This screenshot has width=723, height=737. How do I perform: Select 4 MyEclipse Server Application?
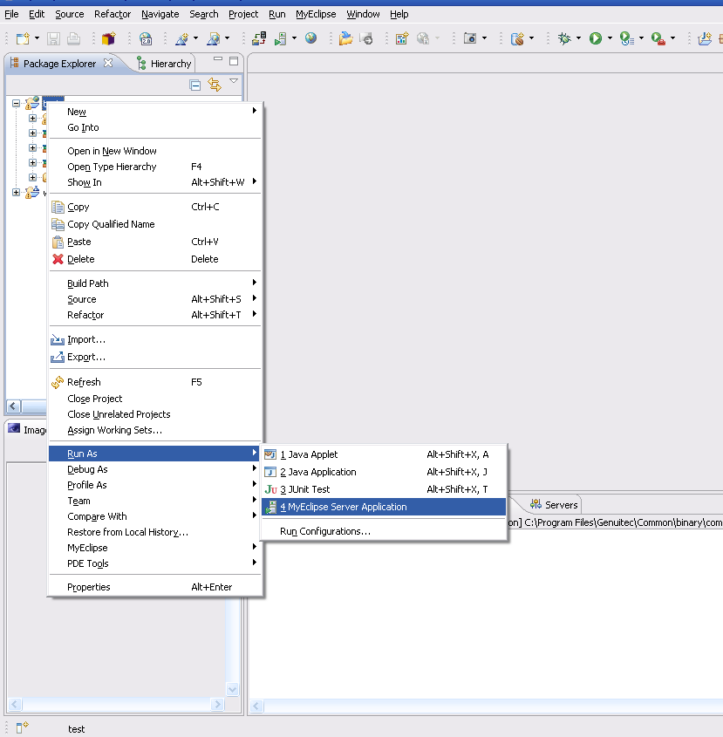[384, 507]
